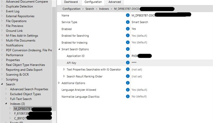Screen dimensions: 213x123
Task: Click info icon for Smart Search Options
Action: [x=128, y=49]
